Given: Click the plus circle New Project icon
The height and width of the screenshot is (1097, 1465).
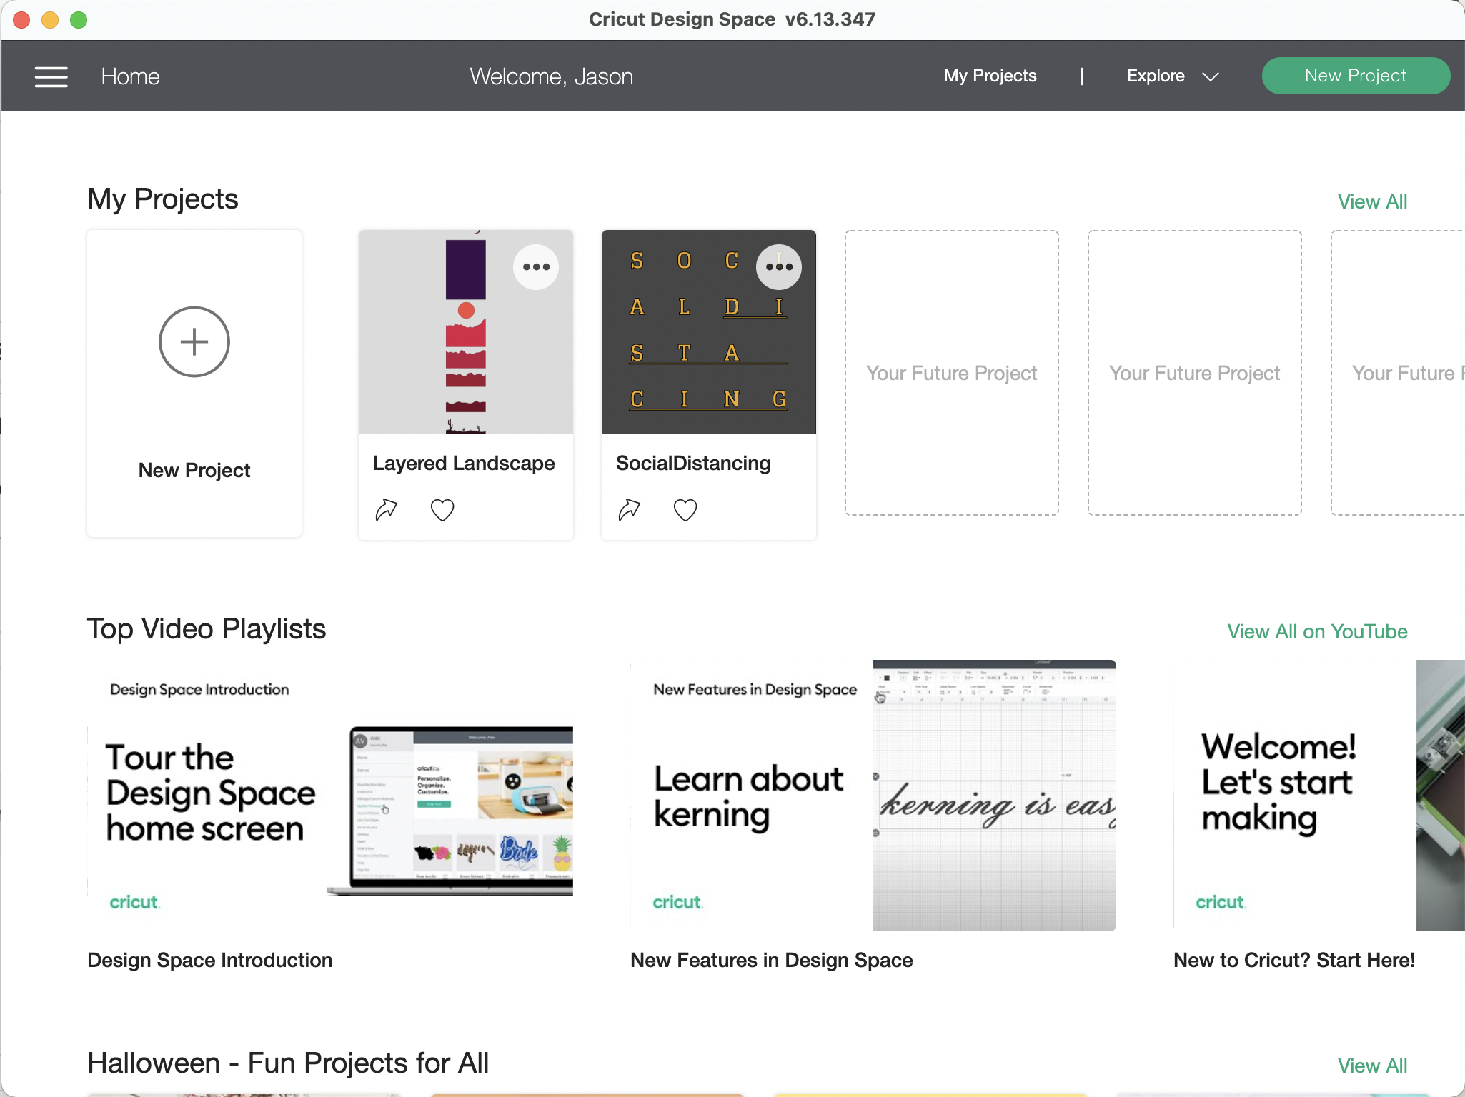Looking at the screenshot, I should coord(194,342).
